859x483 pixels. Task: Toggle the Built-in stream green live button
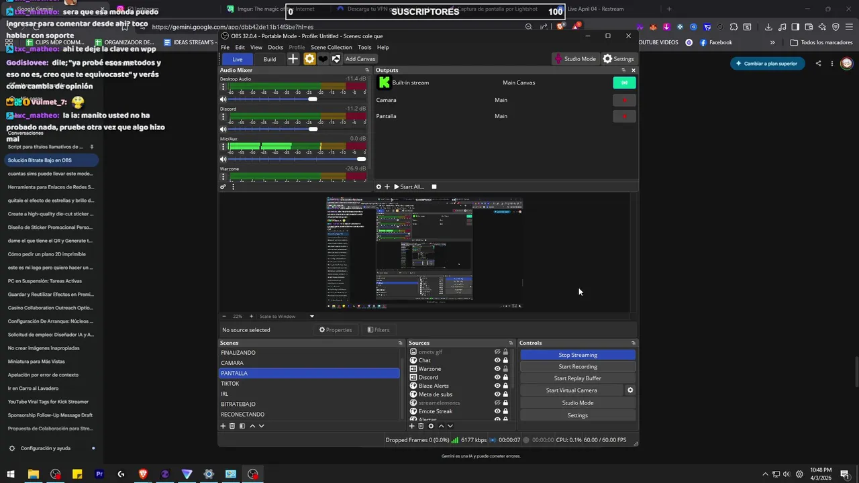click(624, 83)
